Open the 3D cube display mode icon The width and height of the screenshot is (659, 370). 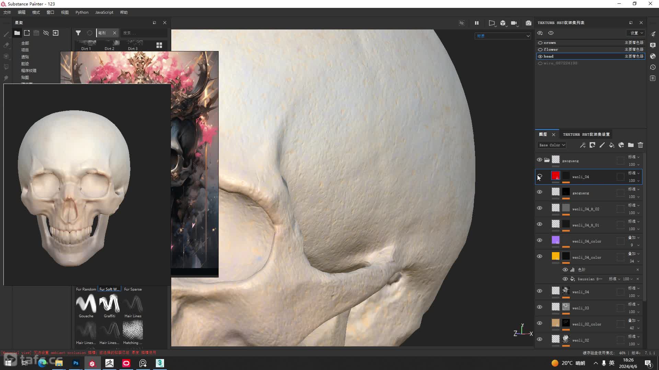coord(503,23)
